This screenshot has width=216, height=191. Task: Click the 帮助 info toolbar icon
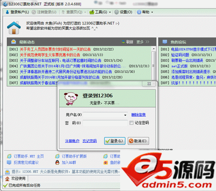(x=139, y=12)
